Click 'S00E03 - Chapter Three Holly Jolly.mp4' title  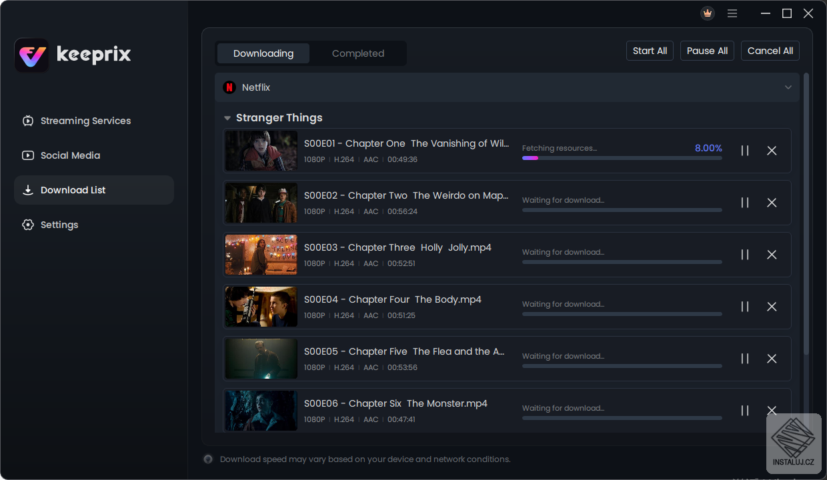click(x=397, y=247)
